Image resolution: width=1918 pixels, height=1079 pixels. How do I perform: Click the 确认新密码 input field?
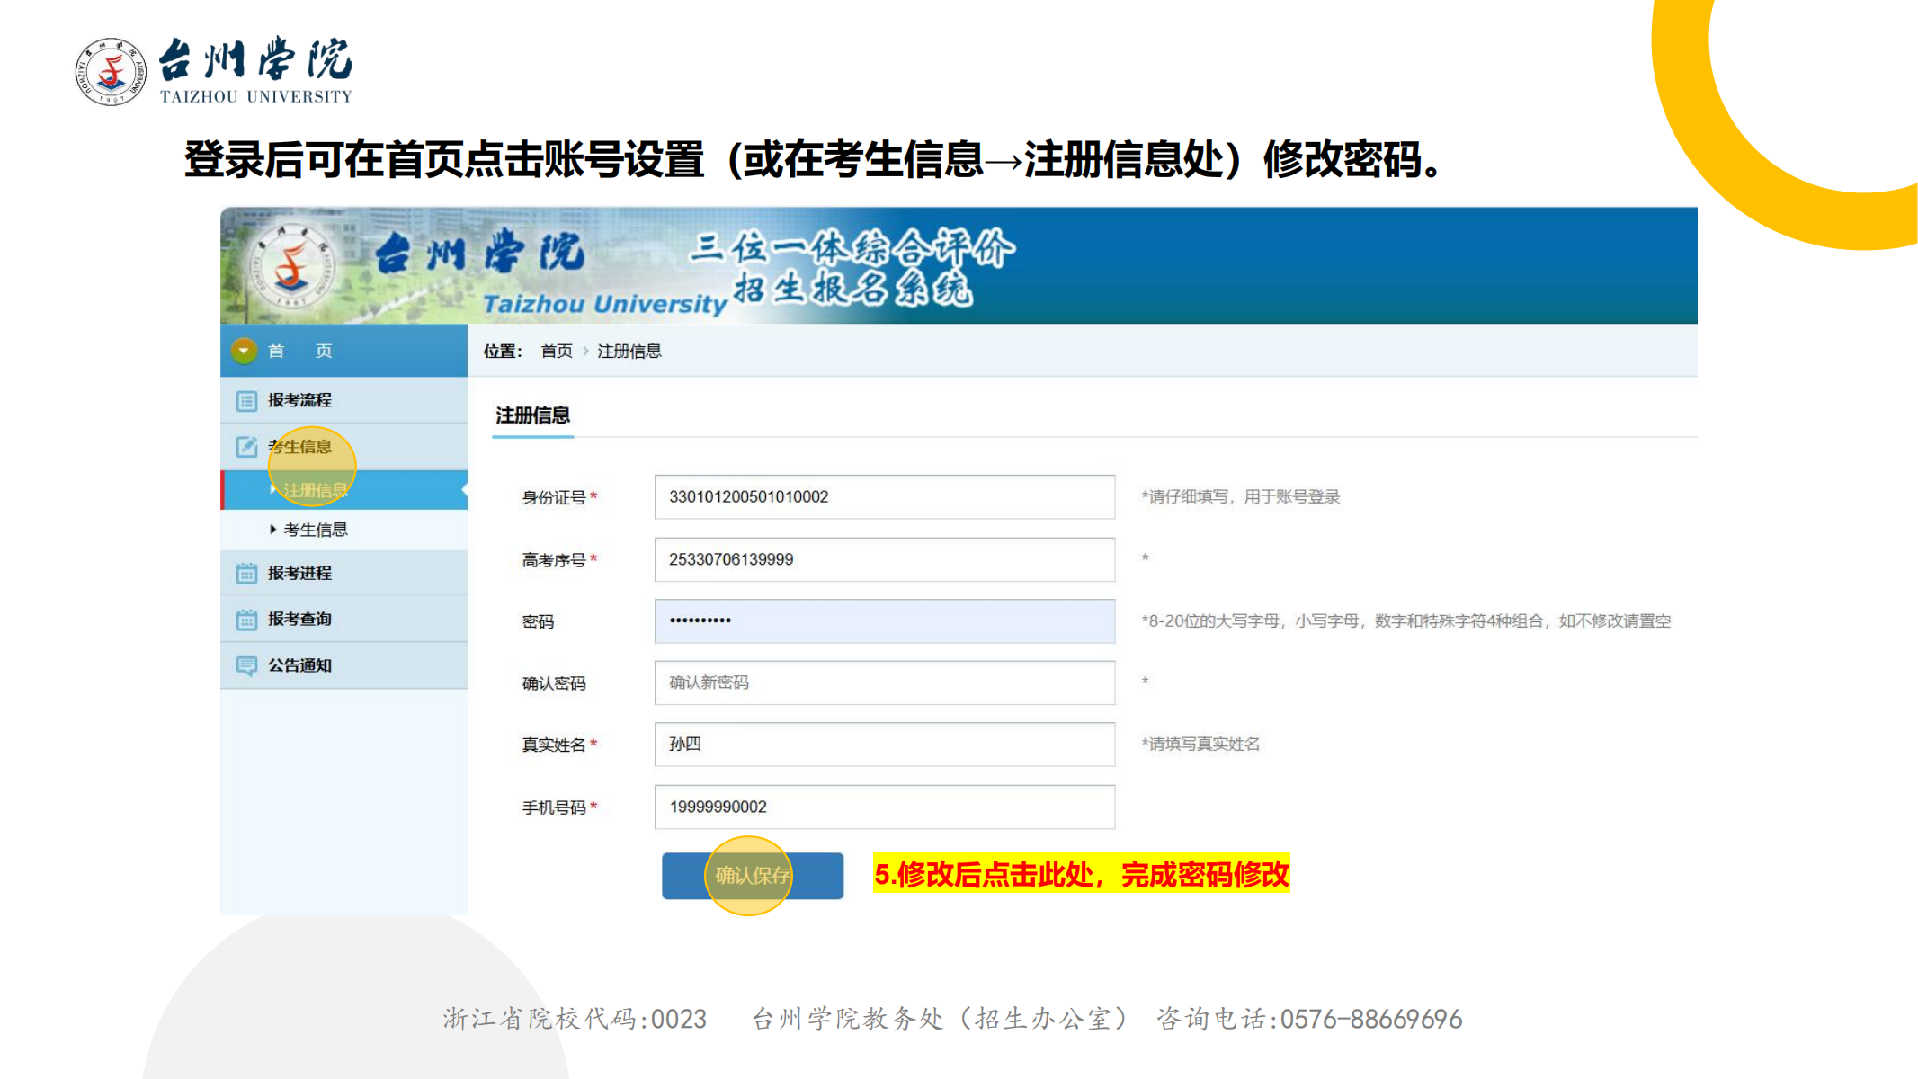[885, 682]
